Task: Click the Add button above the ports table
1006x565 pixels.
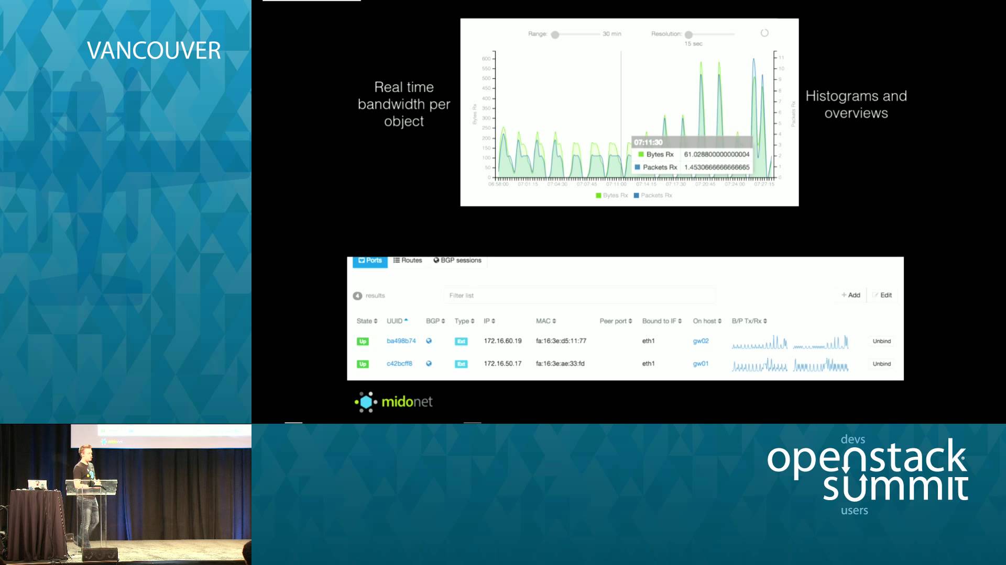Action: [x=850, y=295]
